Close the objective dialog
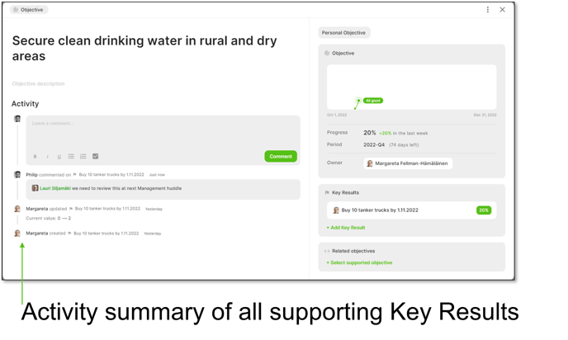Screen dimensions: 568x340 pyautogui.click(x=502, y=10)
